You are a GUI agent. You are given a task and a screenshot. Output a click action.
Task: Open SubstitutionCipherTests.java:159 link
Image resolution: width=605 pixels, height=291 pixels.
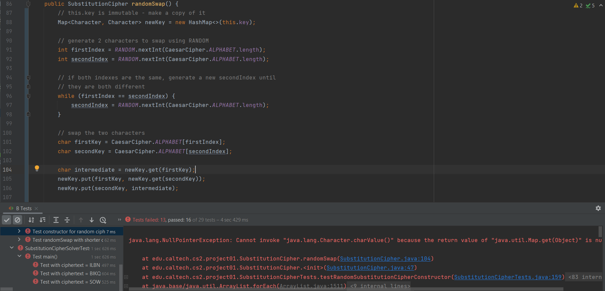point(508,277)
